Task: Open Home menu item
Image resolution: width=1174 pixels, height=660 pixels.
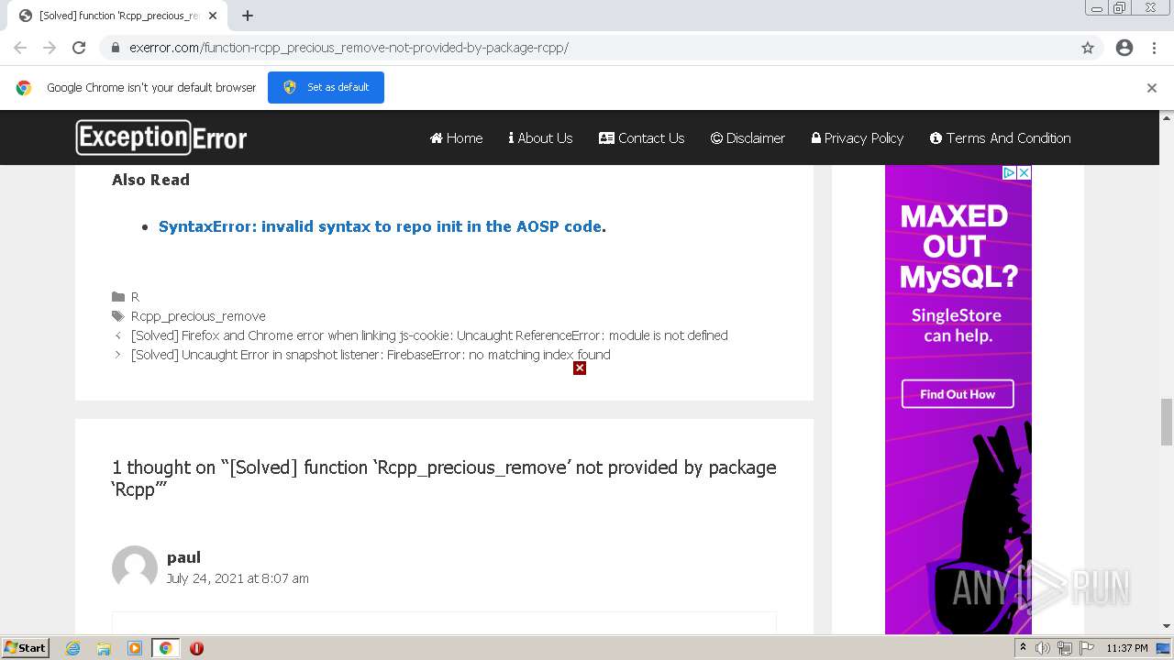Action: coord(456,137)
